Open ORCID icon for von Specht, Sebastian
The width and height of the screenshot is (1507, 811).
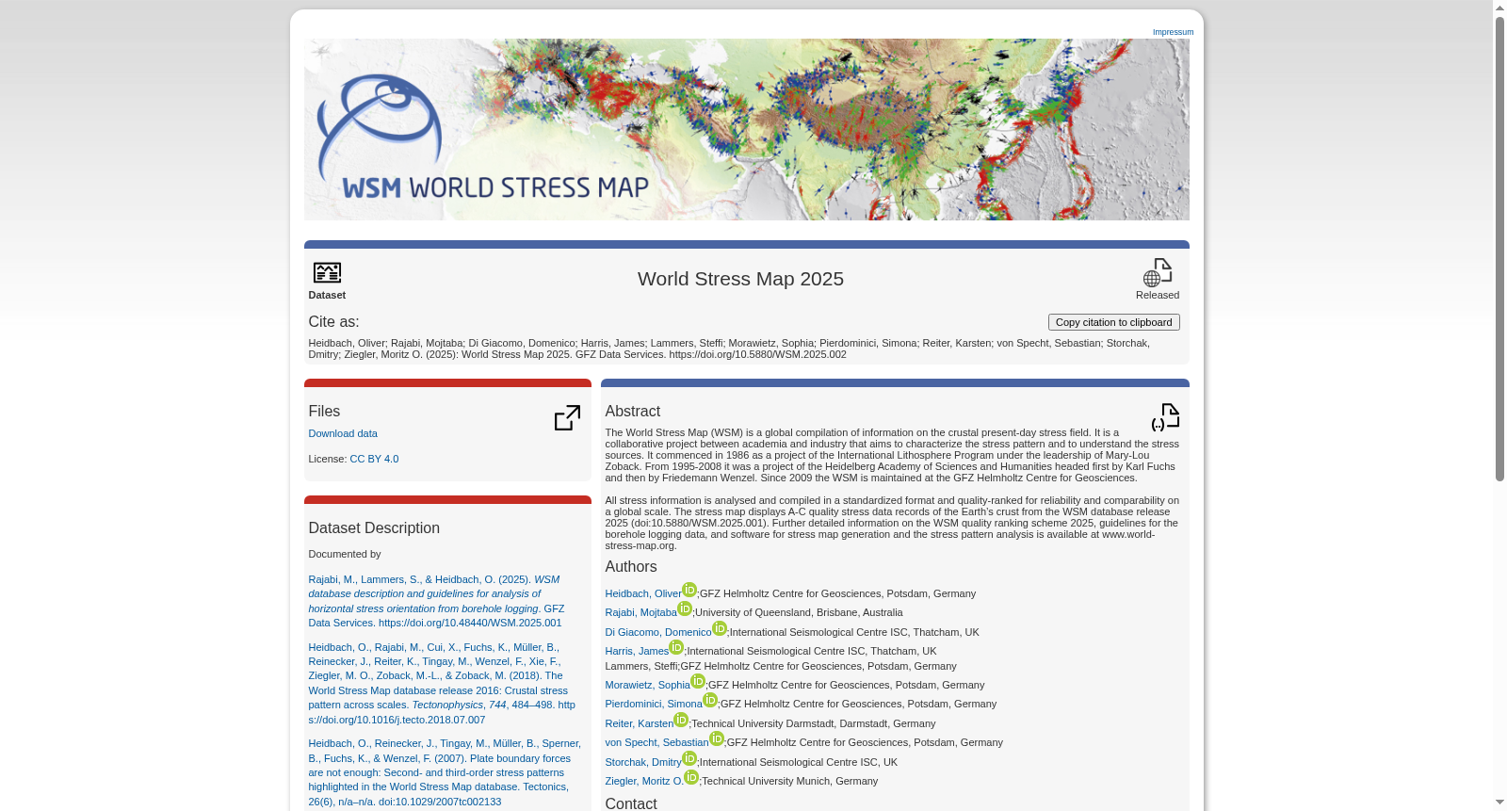tap(717, 738)
